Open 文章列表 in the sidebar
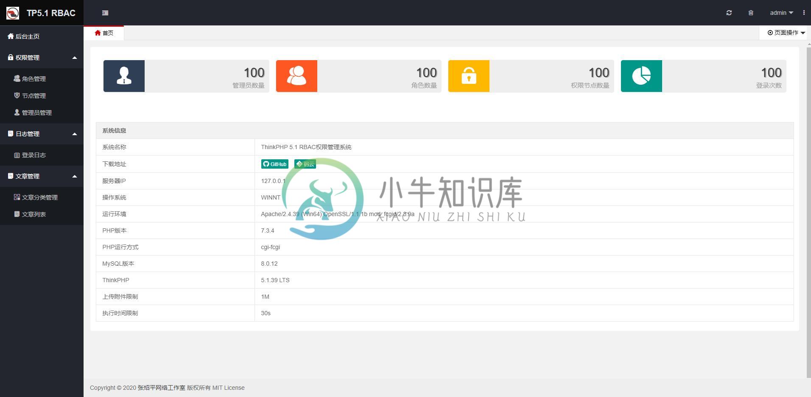 42,214
